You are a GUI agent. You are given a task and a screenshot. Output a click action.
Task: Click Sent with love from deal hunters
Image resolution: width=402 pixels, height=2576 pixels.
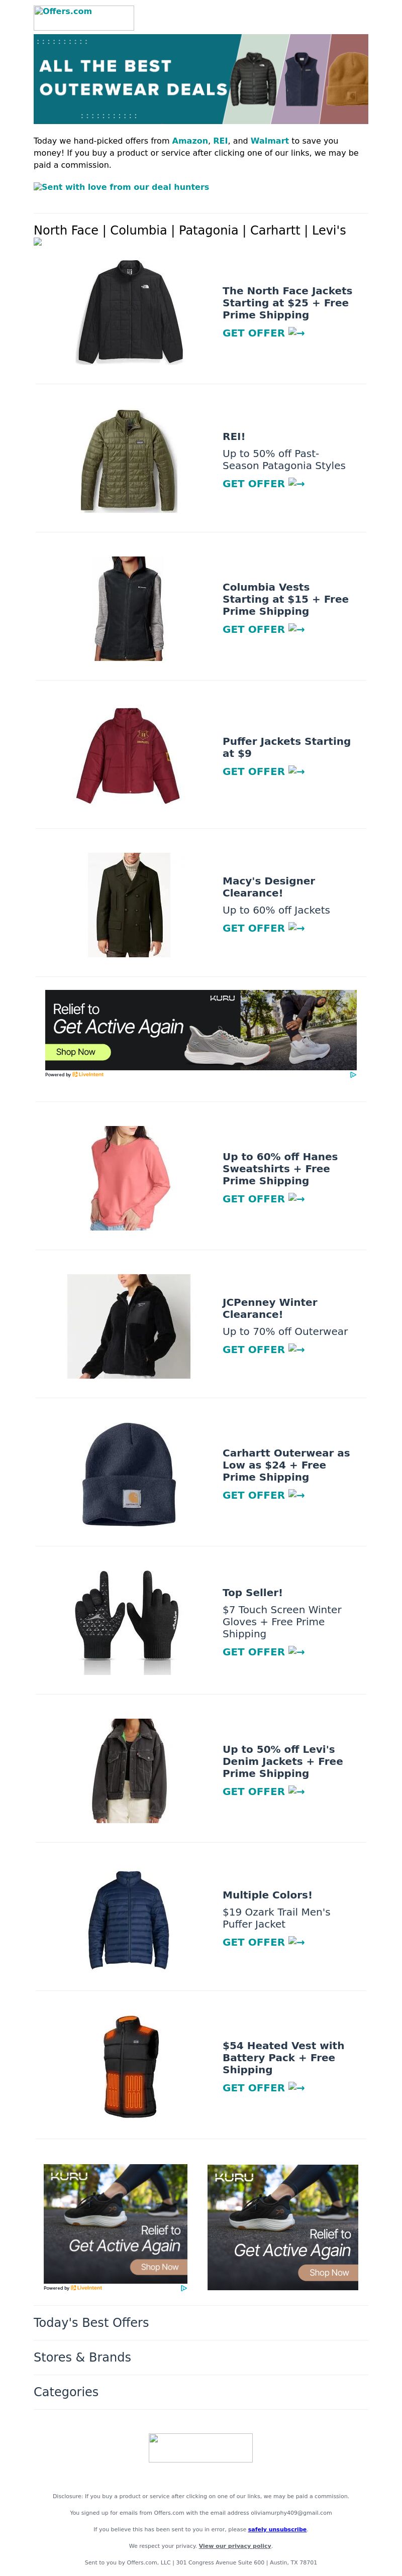[x=121, y=187]
